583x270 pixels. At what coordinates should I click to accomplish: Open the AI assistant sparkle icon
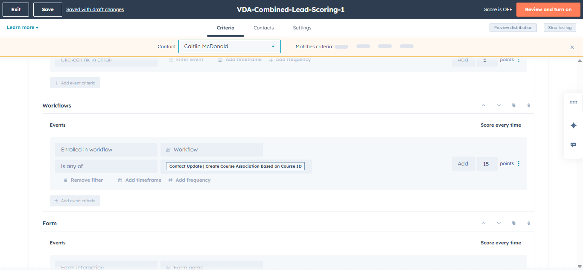click(573, 125)
